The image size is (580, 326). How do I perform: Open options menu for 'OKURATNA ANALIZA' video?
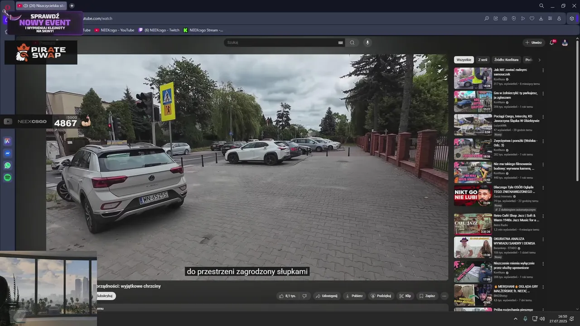click(543, 239)
